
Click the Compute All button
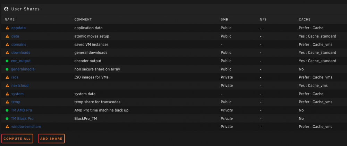17,139
